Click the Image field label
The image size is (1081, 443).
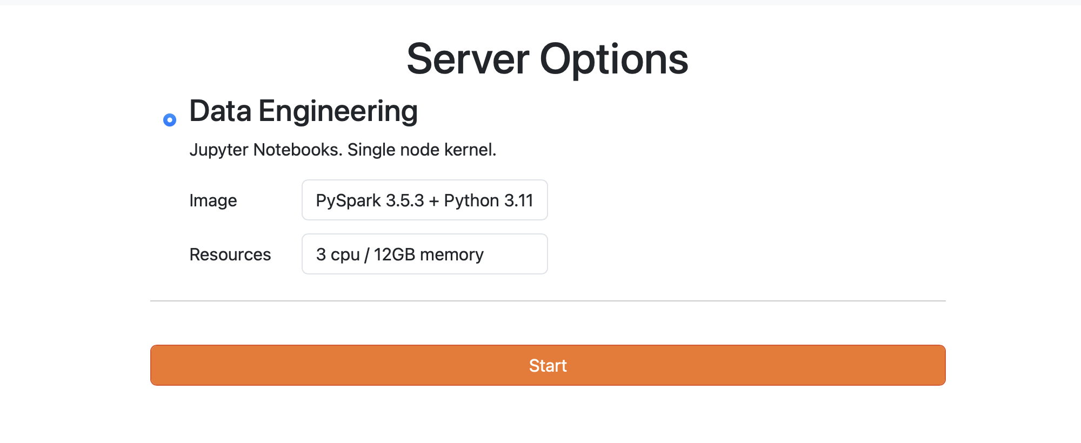[x=213, y=200]
